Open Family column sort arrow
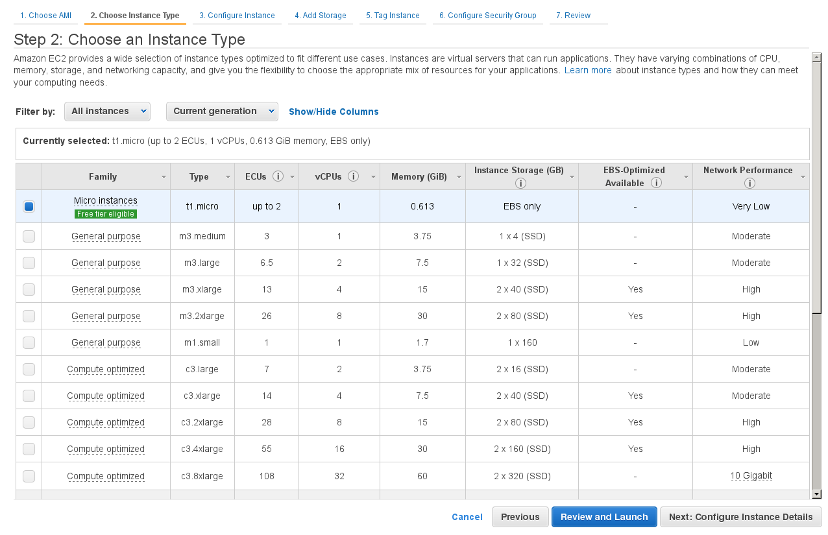The width and height of the screenshot is (828, 535). click(x=164, y=177)
